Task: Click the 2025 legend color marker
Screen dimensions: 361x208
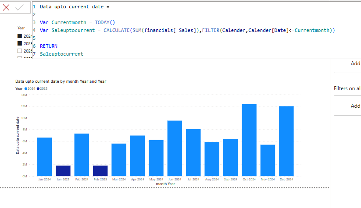Action: pos(38,88)
